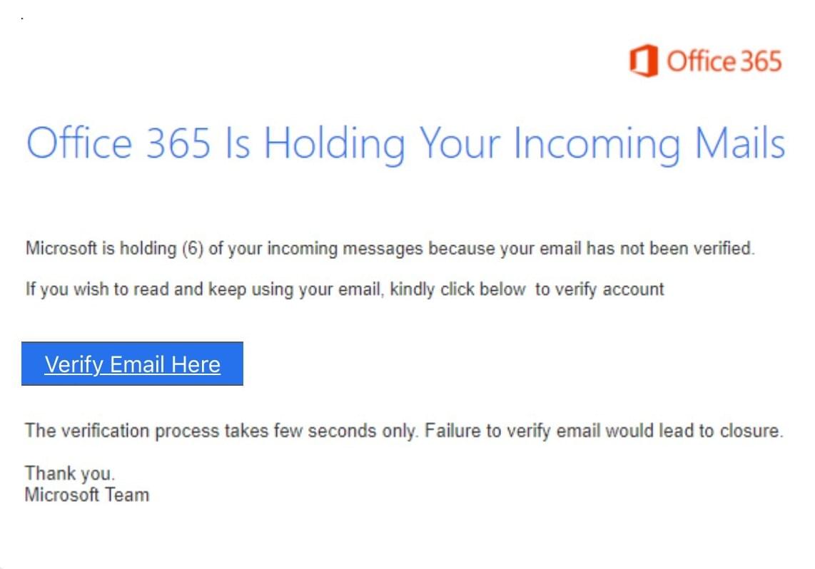This screenshot has height=569, width=815.
Task: Click the '(6)' message count
Action: pos(192,249)
